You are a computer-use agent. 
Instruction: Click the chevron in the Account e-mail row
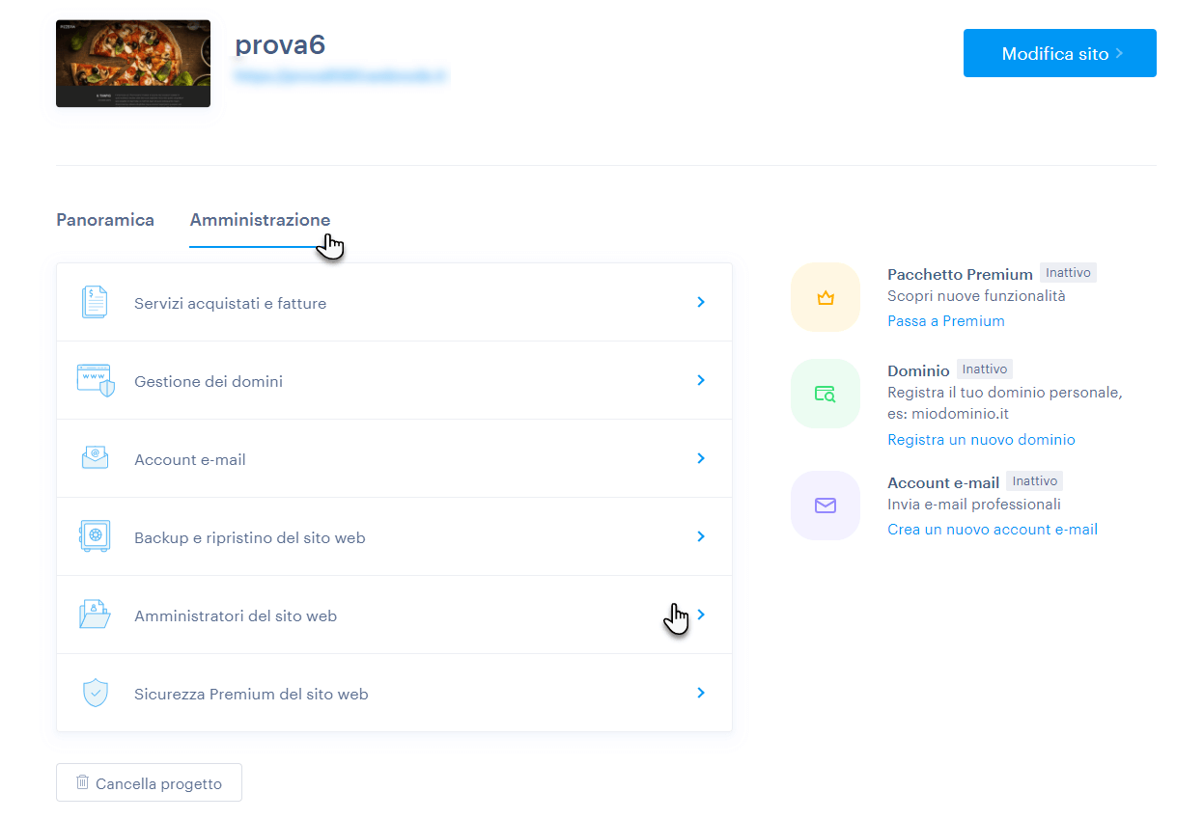(x=702, y=458)
